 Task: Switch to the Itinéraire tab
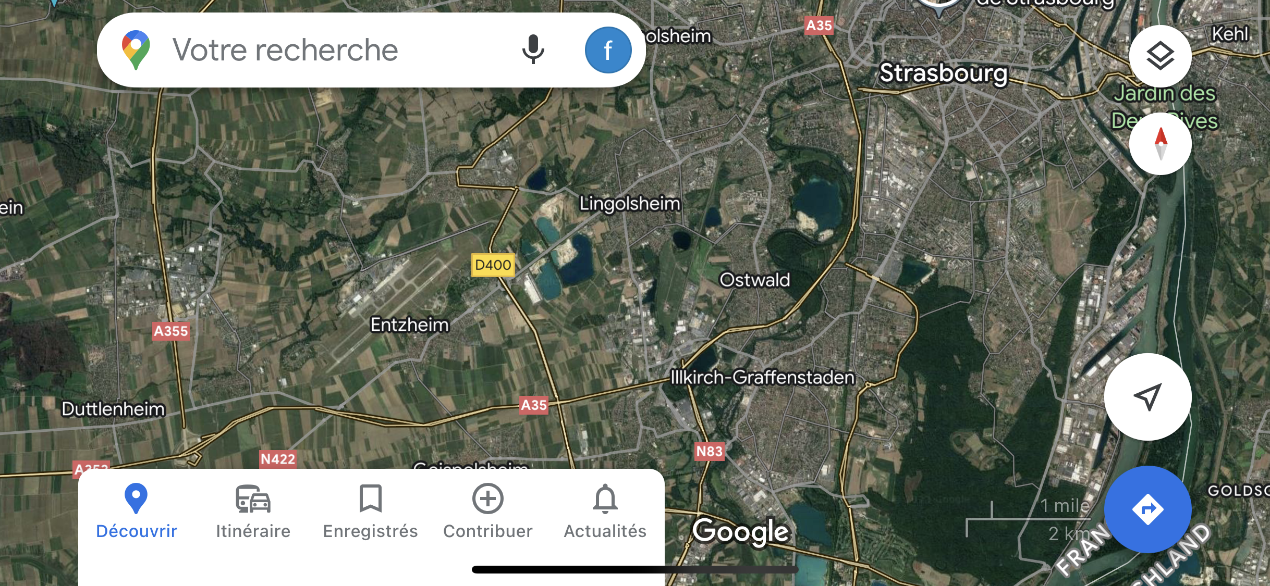(253, 512)
